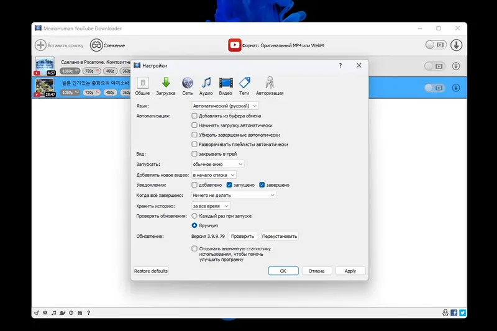497x331 pixels.
Task: Switch to the Загрузка settings tab
Action: [x=165, y=86]
